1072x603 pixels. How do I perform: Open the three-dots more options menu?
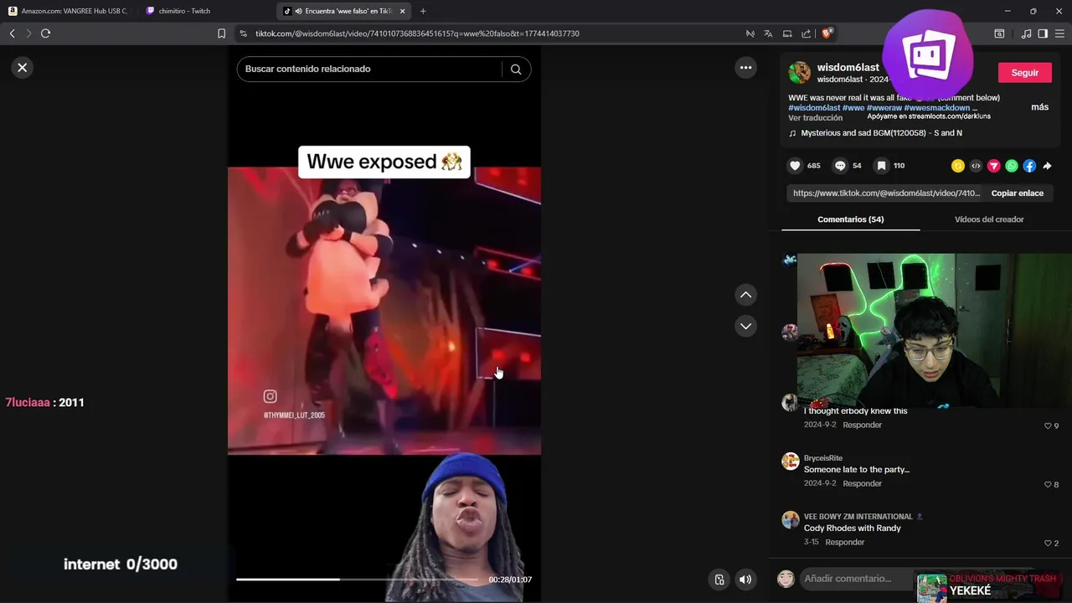(x=745, y=68)
